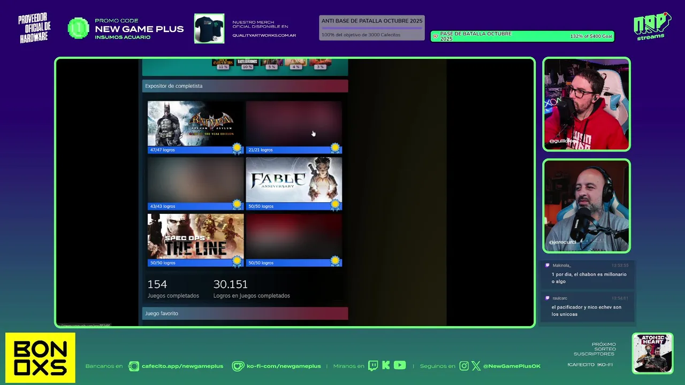Click the X (Twitter) icon in the bottom bar

point(476,366)
